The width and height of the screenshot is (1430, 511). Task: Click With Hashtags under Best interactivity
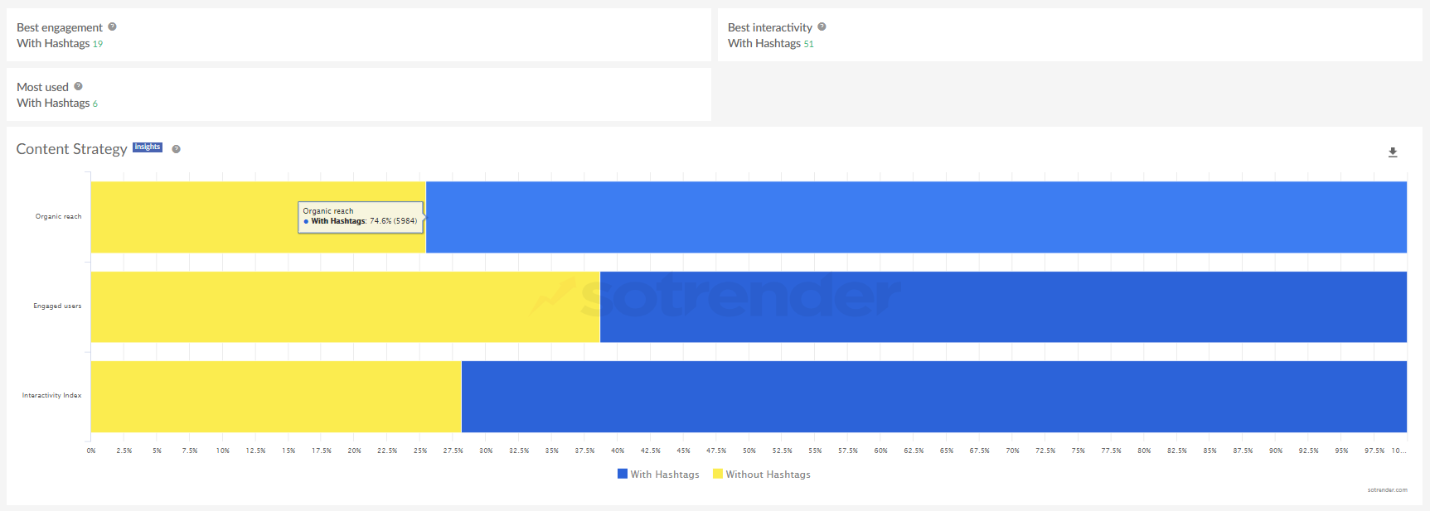point(764,43)
